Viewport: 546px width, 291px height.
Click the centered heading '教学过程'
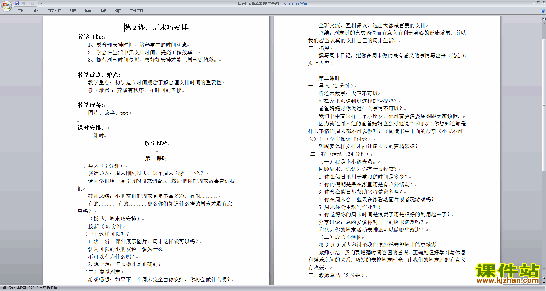click(156, 143)
